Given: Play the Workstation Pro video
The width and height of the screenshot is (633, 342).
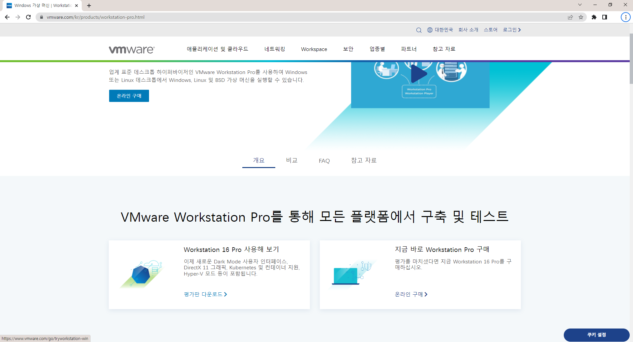Looking at the screenshot, I should coord(419,74).
